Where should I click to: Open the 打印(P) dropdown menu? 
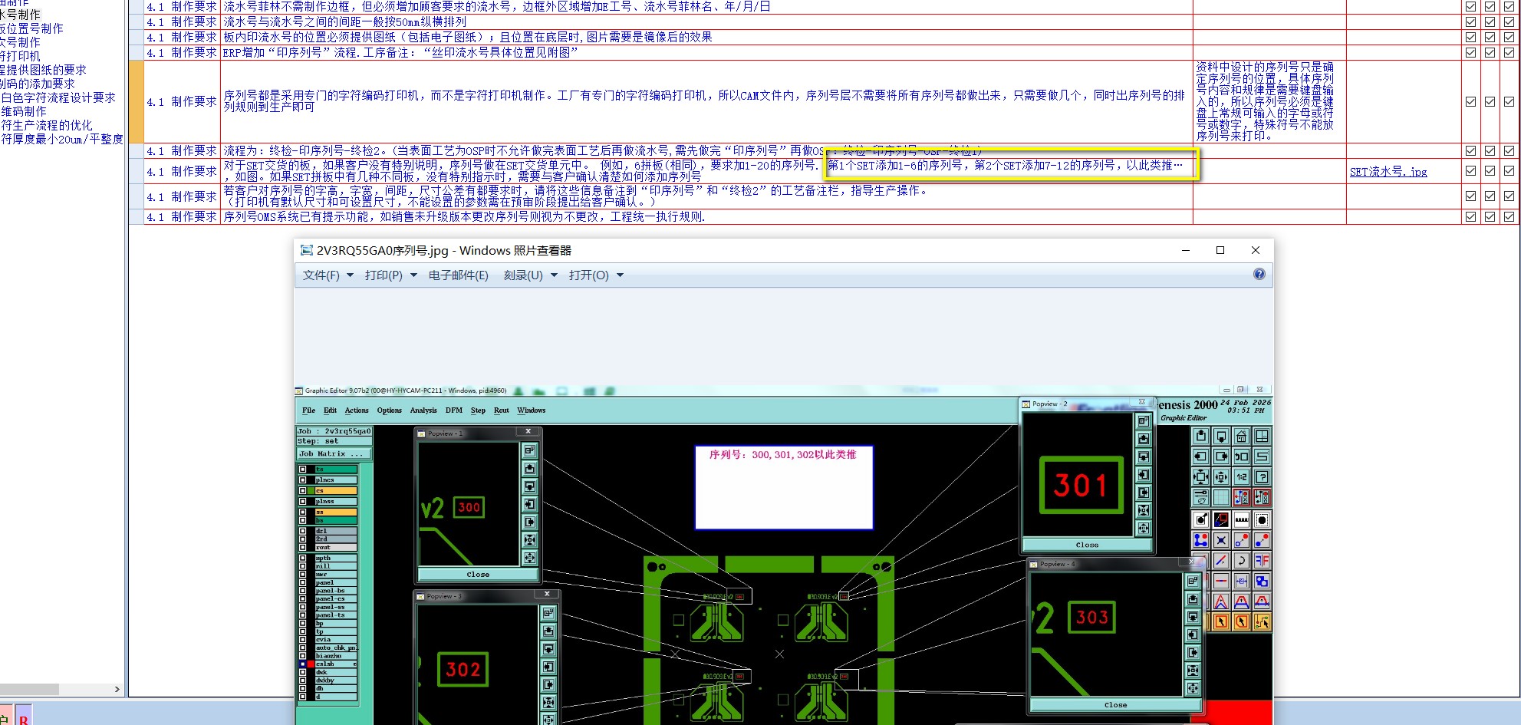[390, 275]
